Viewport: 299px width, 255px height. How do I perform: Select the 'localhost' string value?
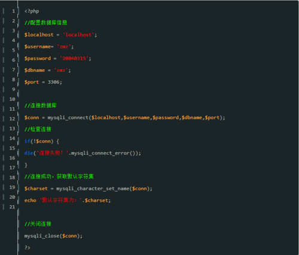coord(78,35)
